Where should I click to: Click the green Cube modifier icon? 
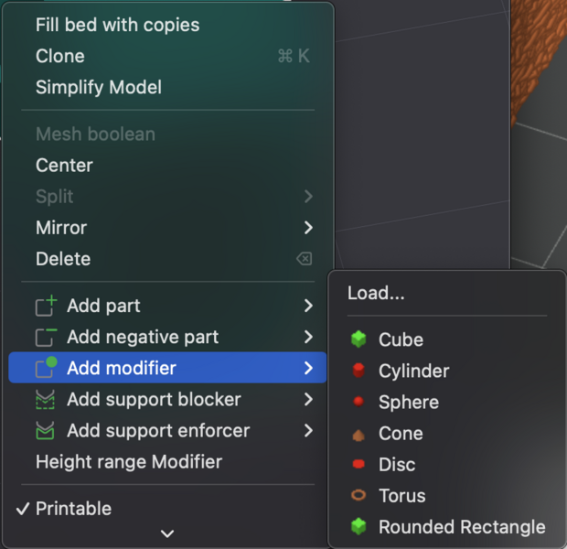[x=358, y=339]
